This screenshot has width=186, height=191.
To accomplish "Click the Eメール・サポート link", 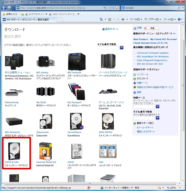I will pyautogui.click(x=145, y=128).
